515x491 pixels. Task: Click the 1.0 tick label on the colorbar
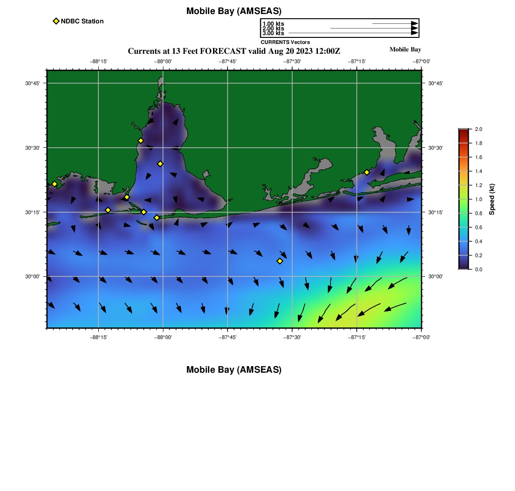coord(478,199)
